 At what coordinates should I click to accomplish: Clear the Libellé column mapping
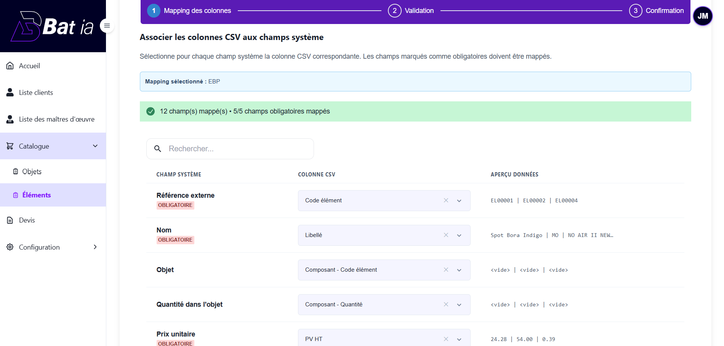(446, 235)
